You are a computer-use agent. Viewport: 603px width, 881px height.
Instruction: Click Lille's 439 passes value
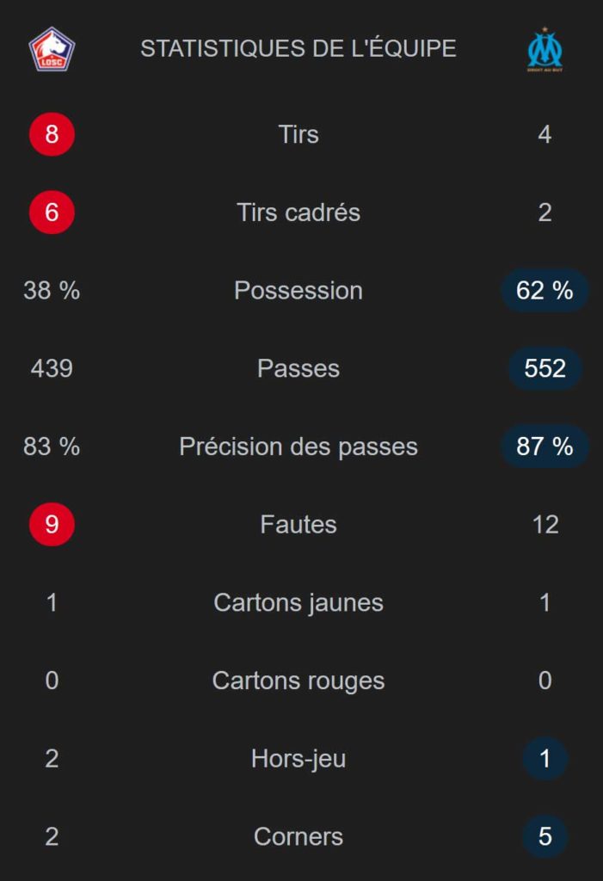[x=52, y=368]
